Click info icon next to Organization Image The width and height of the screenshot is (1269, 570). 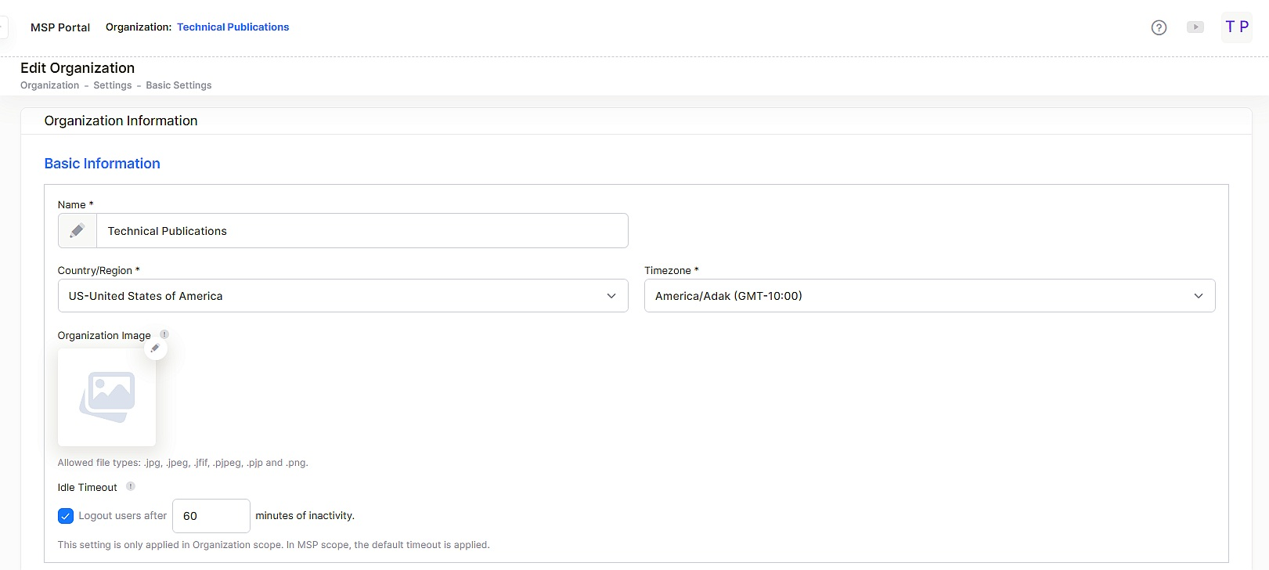[x=164, y=334]
